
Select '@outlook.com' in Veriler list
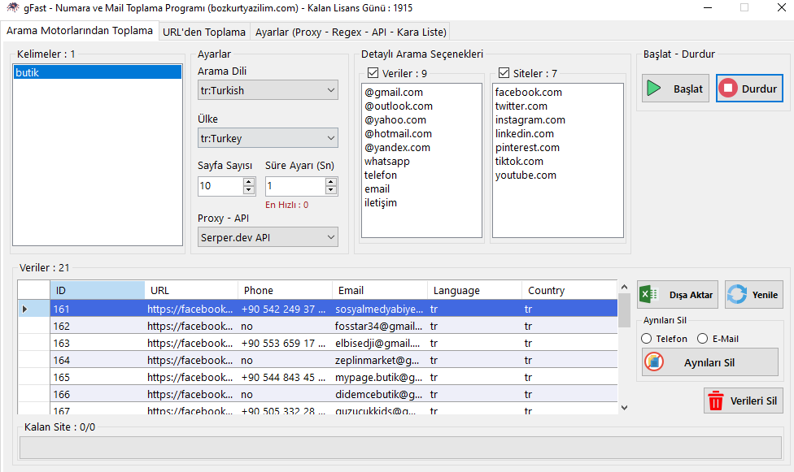[x=399, y=106]
